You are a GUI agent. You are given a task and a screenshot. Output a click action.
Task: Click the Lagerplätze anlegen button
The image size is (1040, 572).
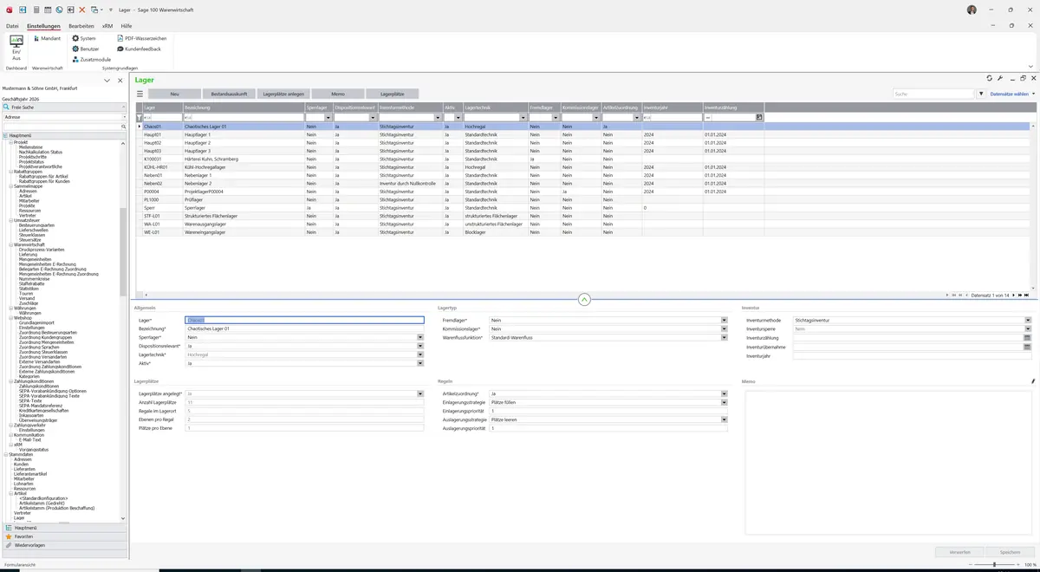click(x=283, y=94)
